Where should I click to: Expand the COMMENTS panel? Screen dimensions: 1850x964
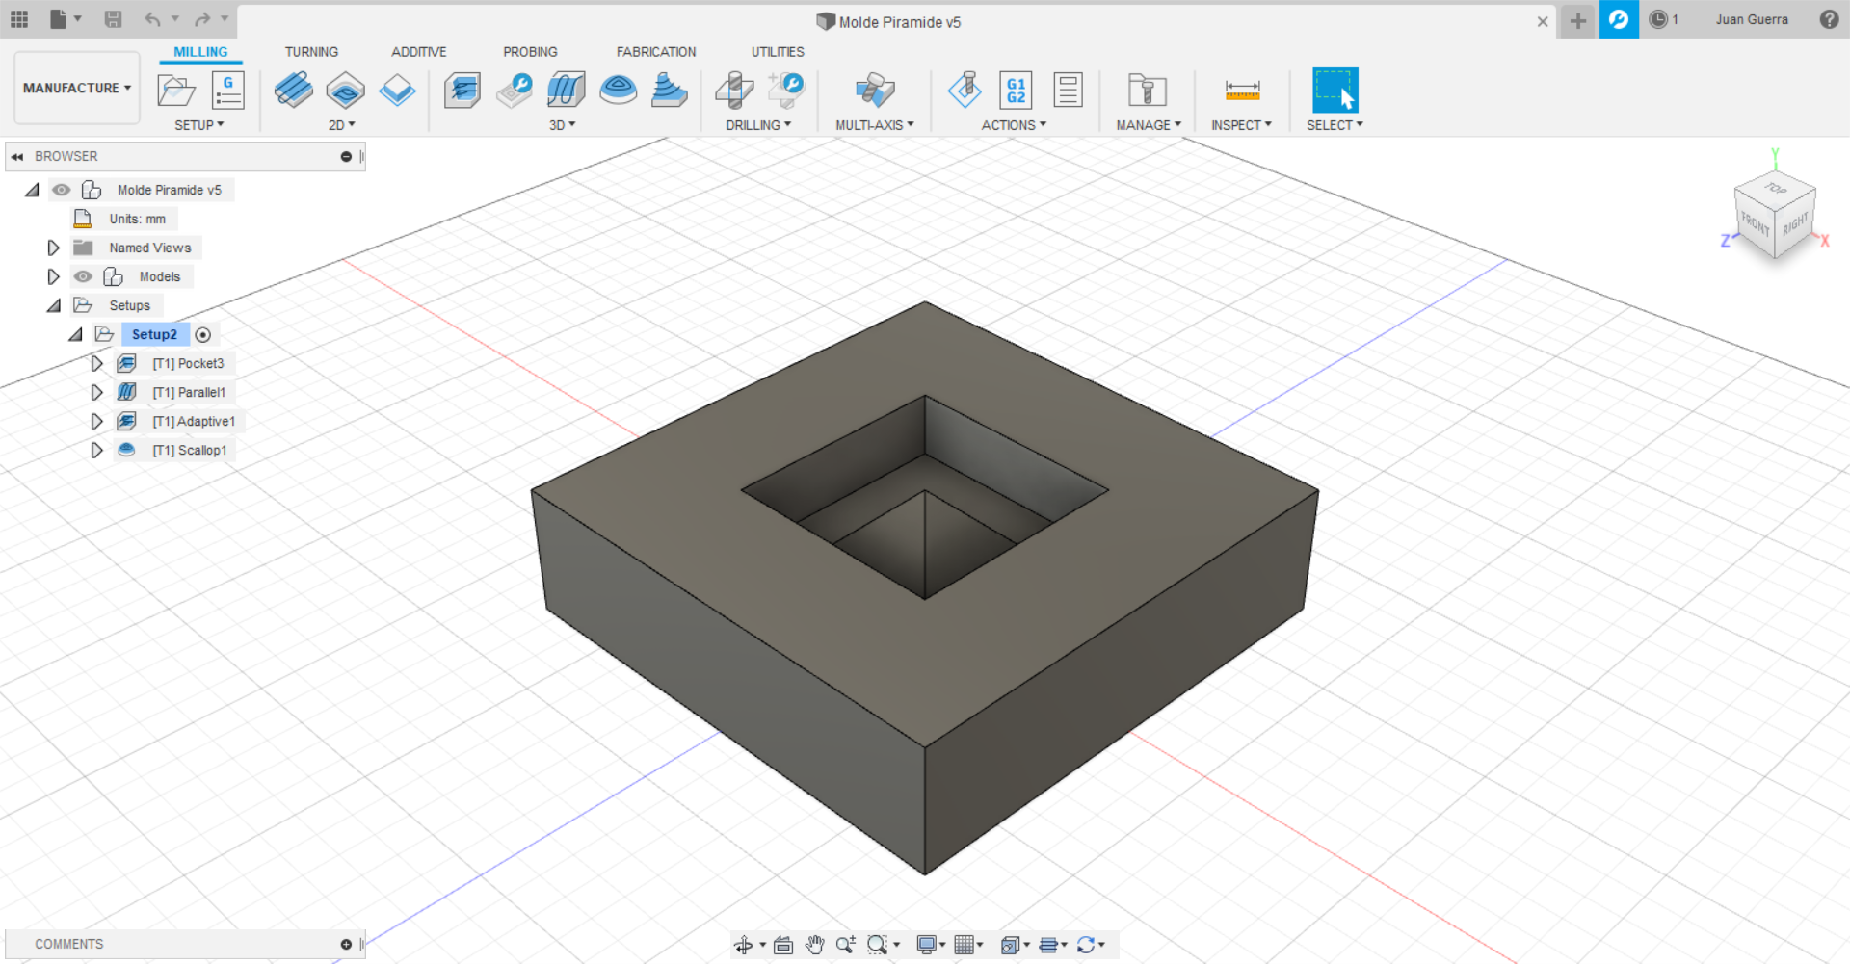[x=346, y=945]
